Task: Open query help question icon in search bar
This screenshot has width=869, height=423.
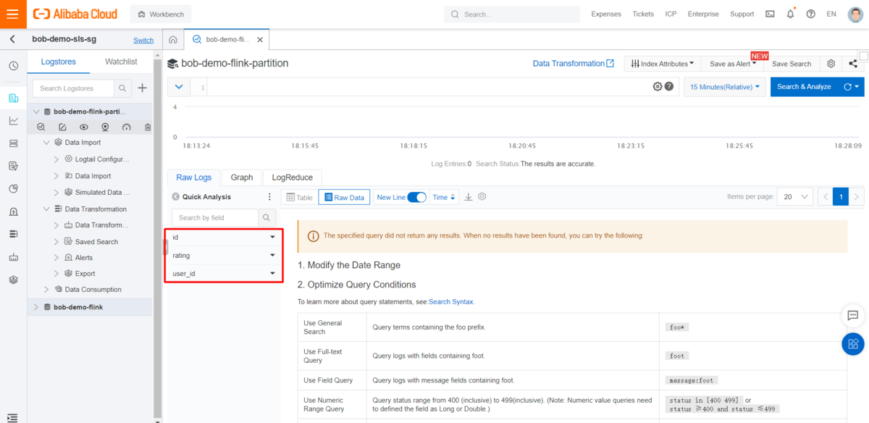Action: point(669,87)
